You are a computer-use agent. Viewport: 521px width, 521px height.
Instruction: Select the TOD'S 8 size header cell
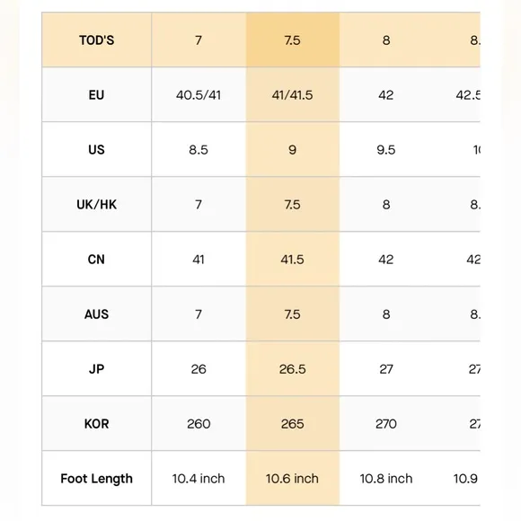click(386, 40)
